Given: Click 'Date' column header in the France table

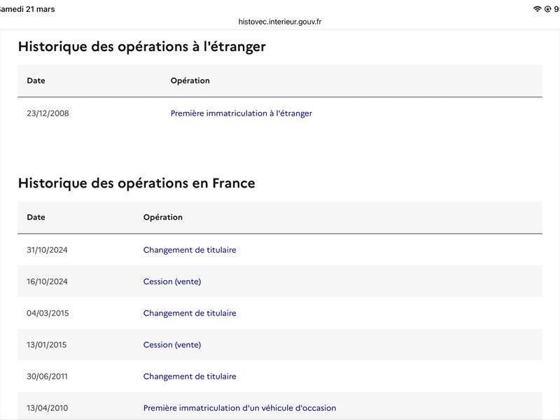Looking at the screenshot, I should click(36, 217).
